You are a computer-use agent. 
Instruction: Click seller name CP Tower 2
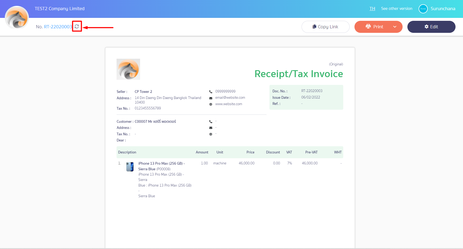[143, 92]
